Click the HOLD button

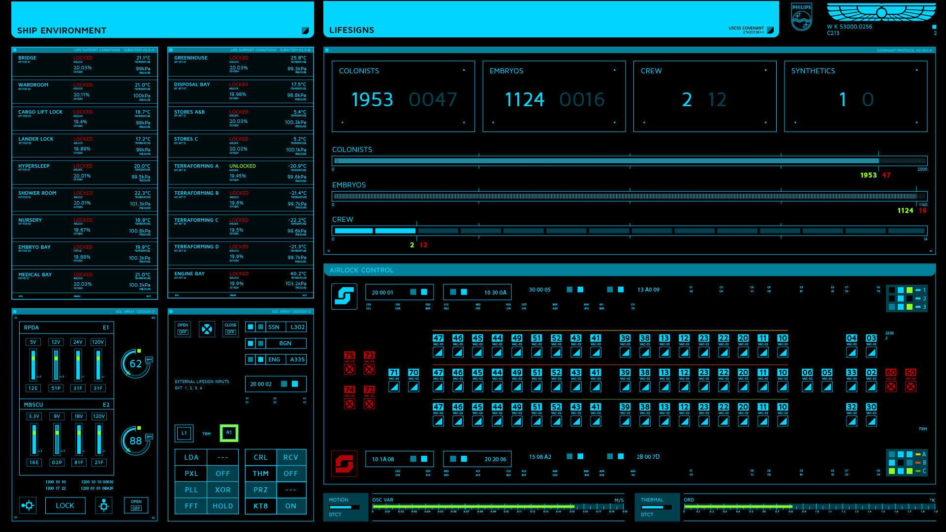click(x=222, y=506)
